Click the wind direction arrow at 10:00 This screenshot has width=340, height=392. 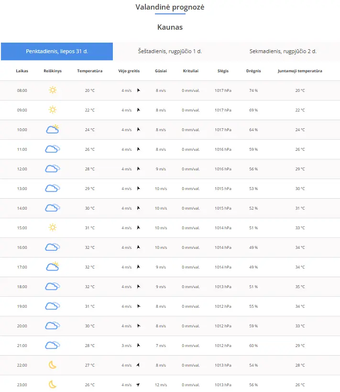pos(139,130)
